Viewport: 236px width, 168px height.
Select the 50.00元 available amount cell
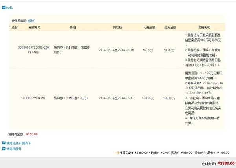[148, 50]
